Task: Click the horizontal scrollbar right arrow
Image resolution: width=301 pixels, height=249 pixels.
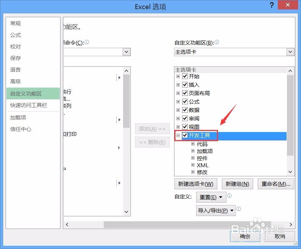Action: [291, 224]
